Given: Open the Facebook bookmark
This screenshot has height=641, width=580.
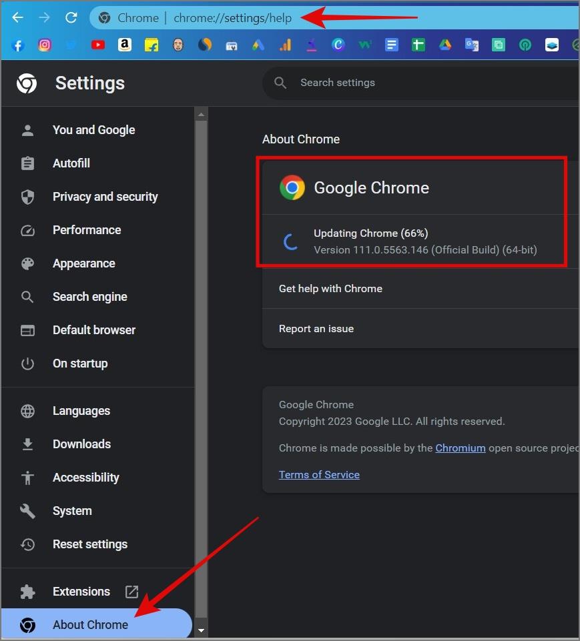Looking at the screenshot, I should point(17,45).
